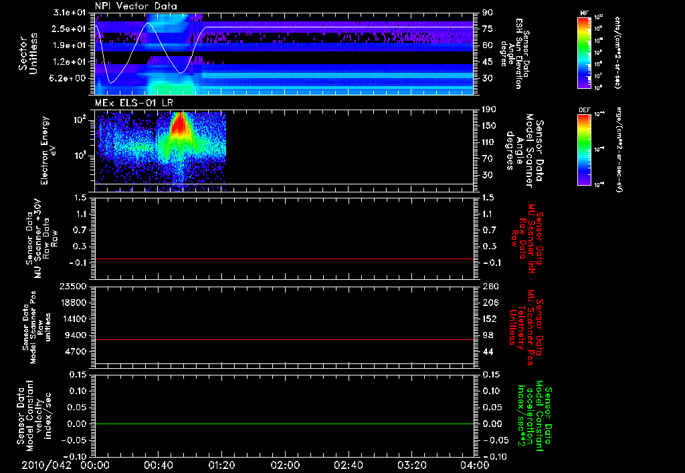This screenshot has width=685, height=473.
Task: Click the "Electron Energy eV" axis label
Action: pos(47,150)
